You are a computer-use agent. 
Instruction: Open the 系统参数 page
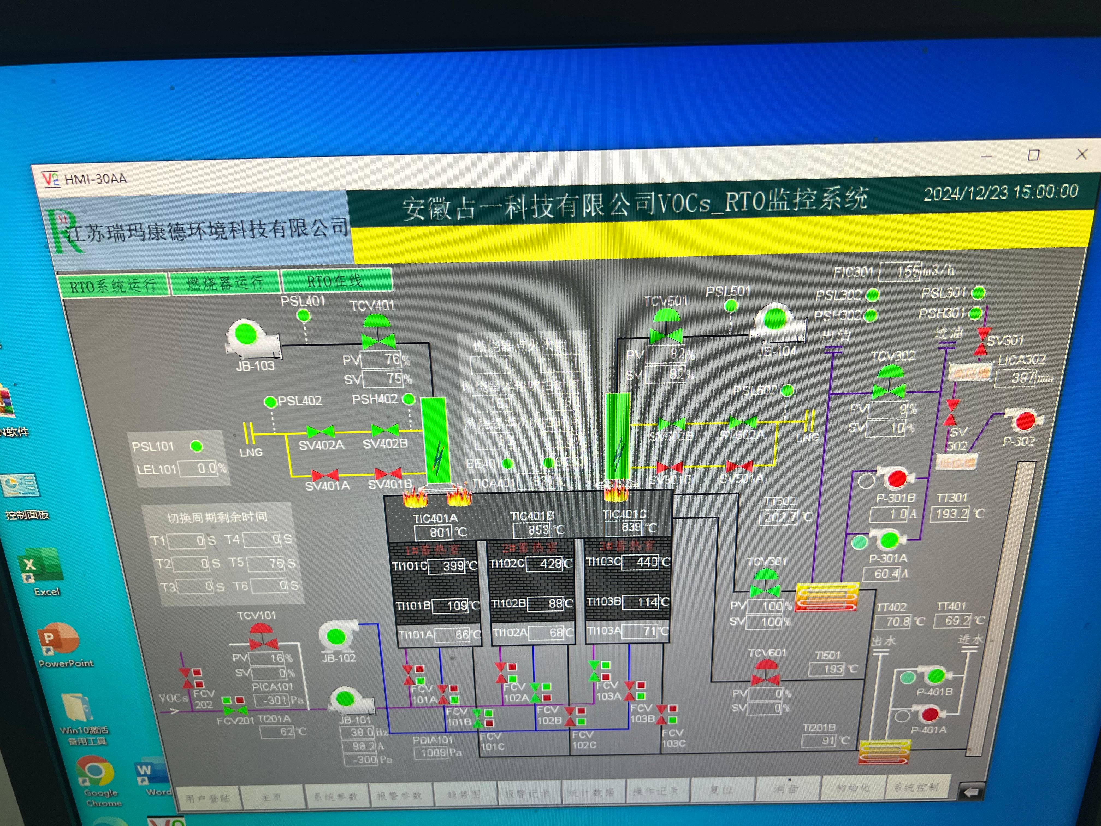coord(336,796)
